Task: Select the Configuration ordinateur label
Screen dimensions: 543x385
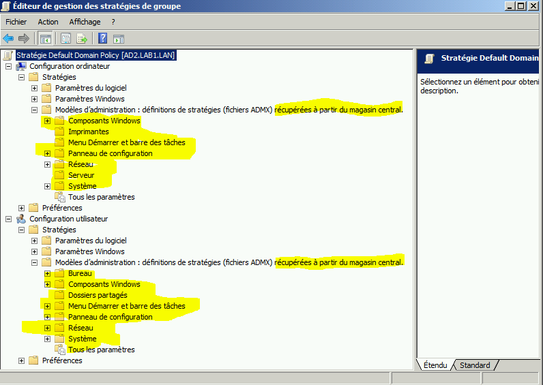Action: (70, 66)
